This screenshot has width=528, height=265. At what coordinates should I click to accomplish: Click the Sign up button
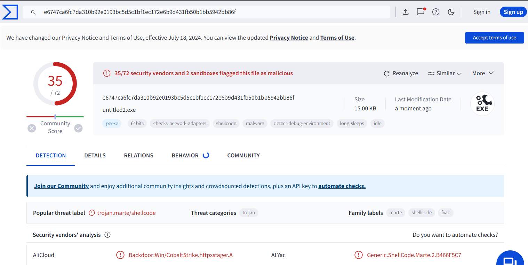tap(513, 12)
